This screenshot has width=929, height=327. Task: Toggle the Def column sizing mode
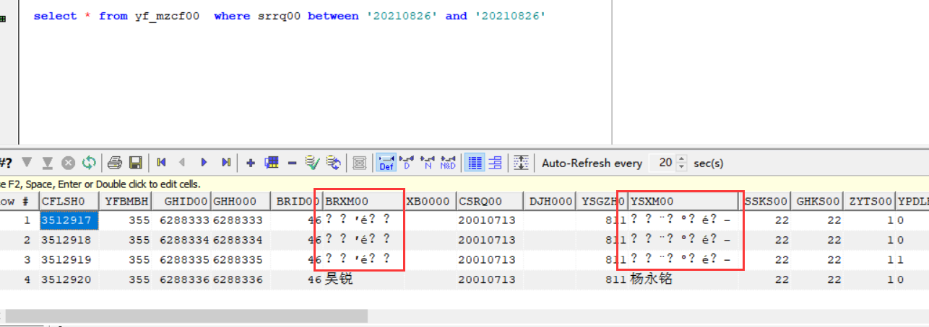(386, 162)
